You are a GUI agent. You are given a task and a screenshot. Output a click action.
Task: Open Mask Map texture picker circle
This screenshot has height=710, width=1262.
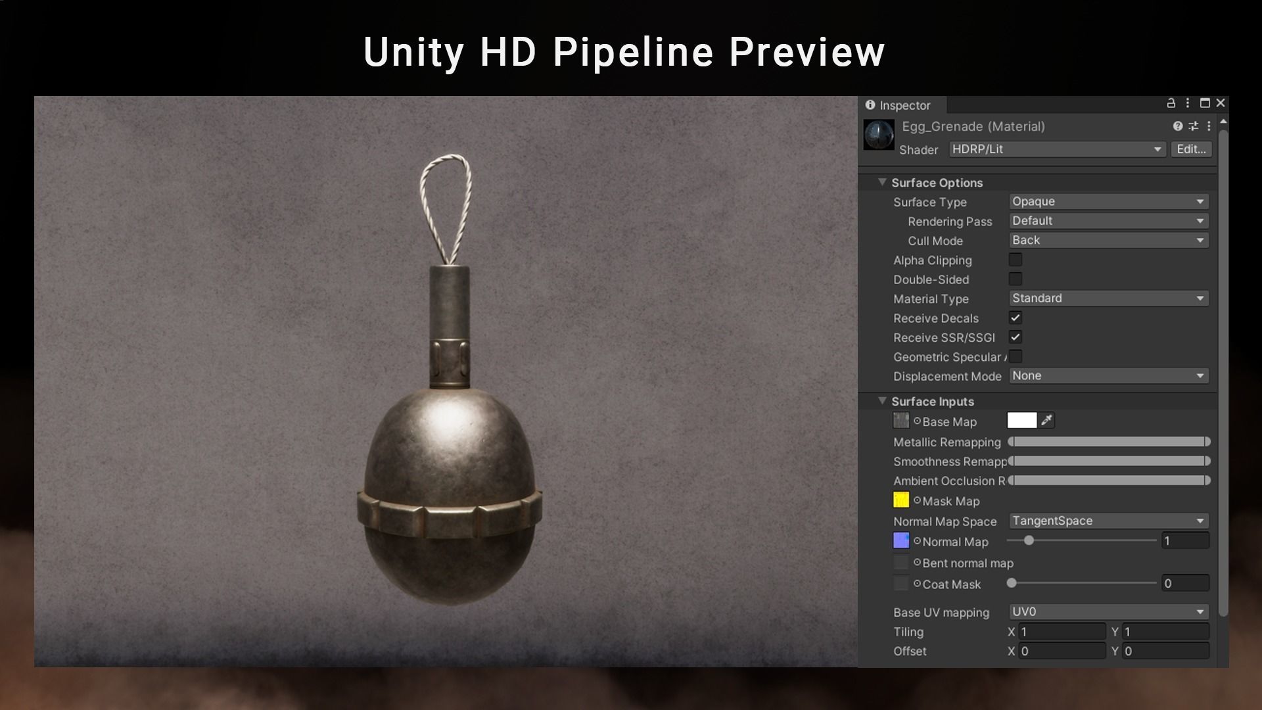tap(917, 500)
